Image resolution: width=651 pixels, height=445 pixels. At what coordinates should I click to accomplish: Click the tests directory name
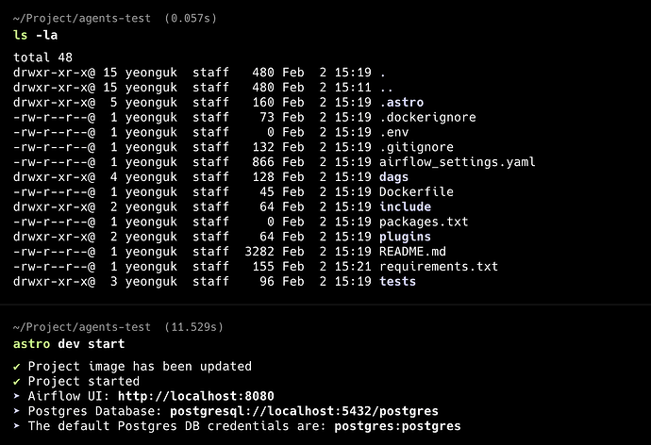[398, 282]
